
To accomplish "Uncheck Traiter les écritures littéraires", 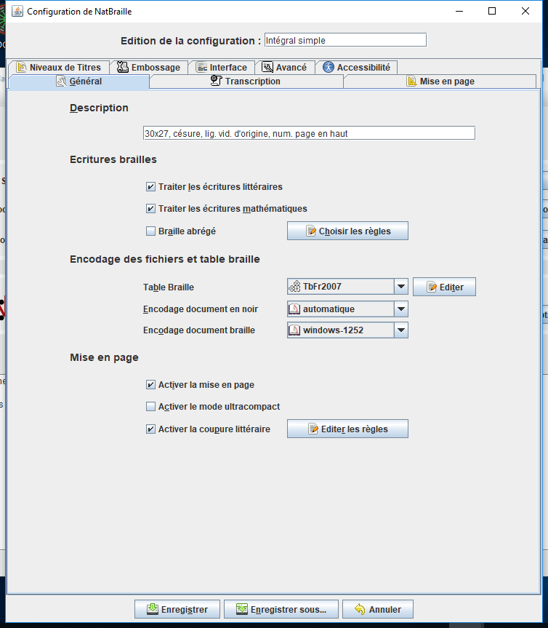I will pos(150,186).
